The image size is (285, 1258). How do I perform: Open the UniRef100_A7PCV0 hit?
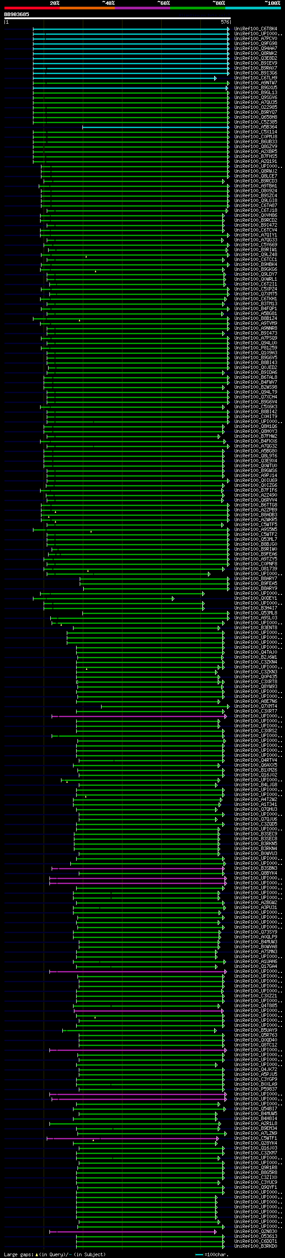(255, 38)
